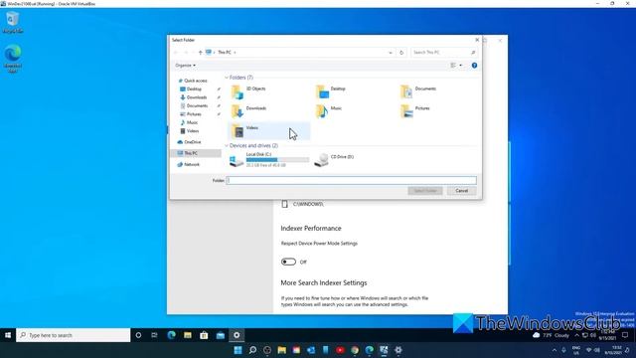Select Music in navigation pane
This screenshot has width=636, height=358.
(192, 122)
